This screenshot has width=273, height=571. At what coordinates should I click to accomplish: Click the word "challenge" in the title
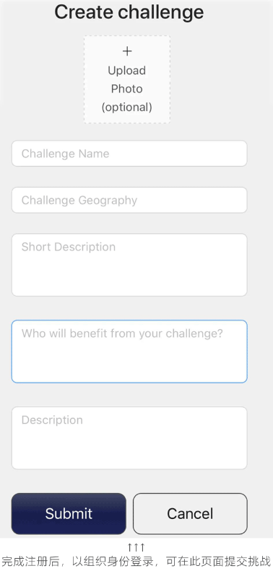coord(162,13)
